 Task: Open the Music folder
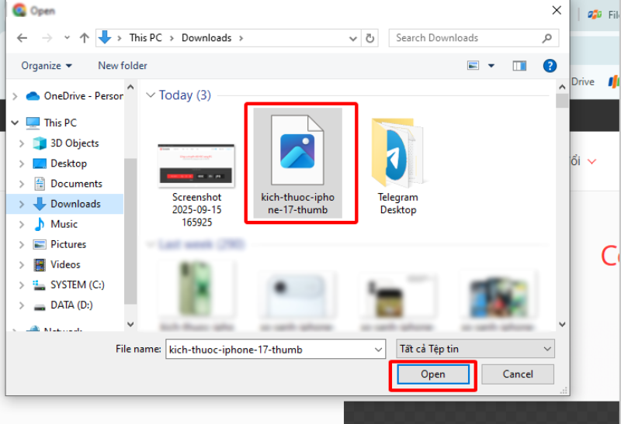coord(55,224)
